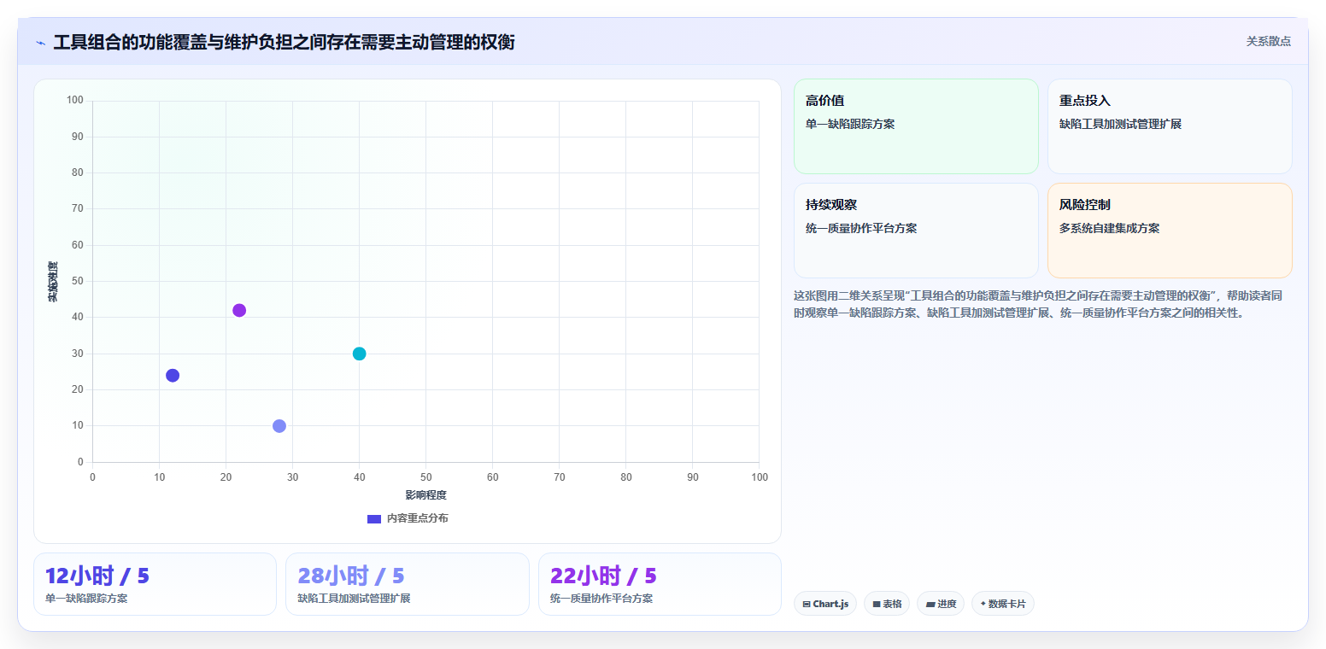Click 统一质量协作平台方案 inside the 持续观察 card
Image resolution: width=1326 pixels, height=649 pixels.
tap(861, 228)
